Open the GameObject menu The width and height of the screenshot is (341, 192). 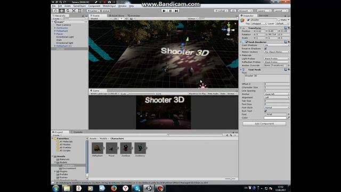(x=79, y=6)
